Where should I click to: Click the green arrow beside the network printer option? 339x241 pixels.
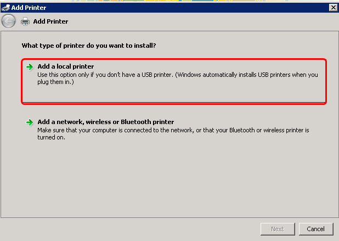(x=30, y=122)
